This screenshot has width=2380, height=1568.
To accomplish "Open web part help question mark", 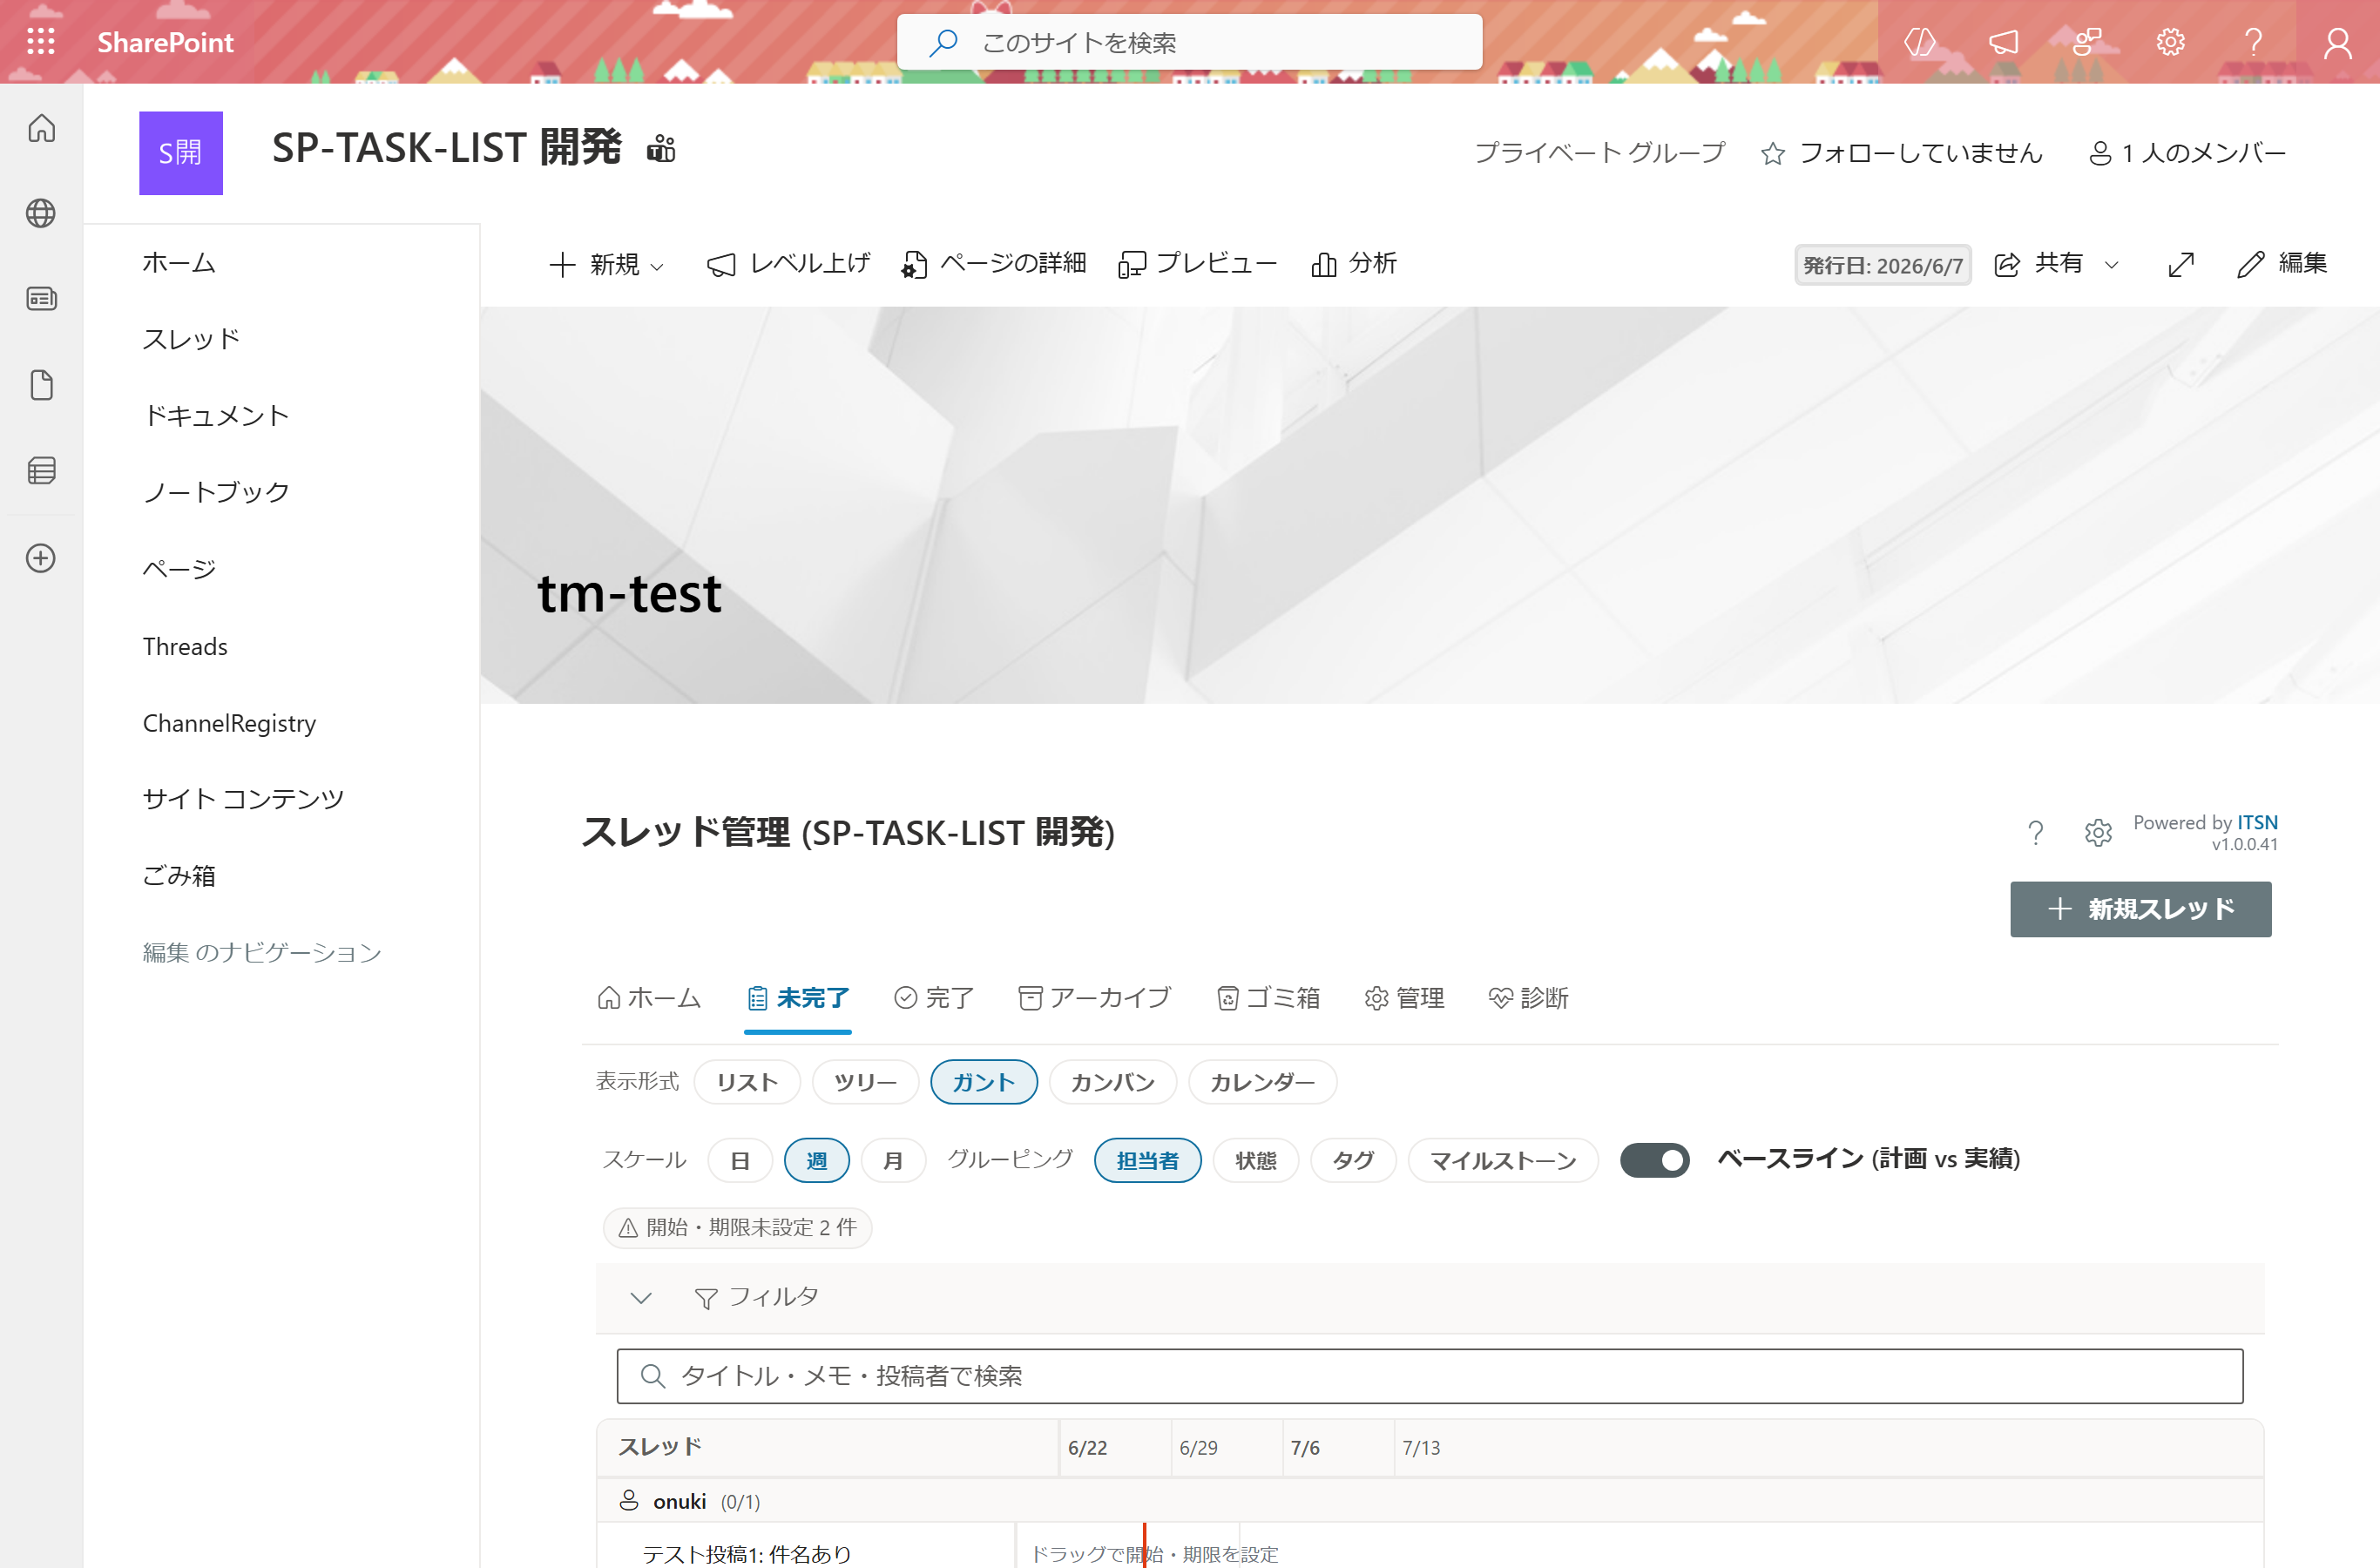I will (2035, 832).
